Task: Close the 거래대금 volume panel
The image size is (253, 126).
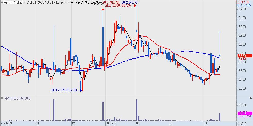Action: click(251, 98)
